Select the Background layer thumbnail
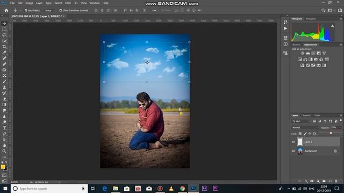344x193 pixels. point(300,151)
